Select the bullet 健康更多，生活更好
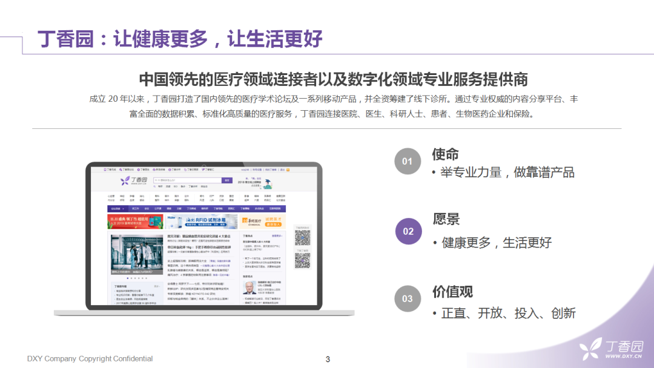Viewport: 654px width, 368px height. (x=492, y=243)
